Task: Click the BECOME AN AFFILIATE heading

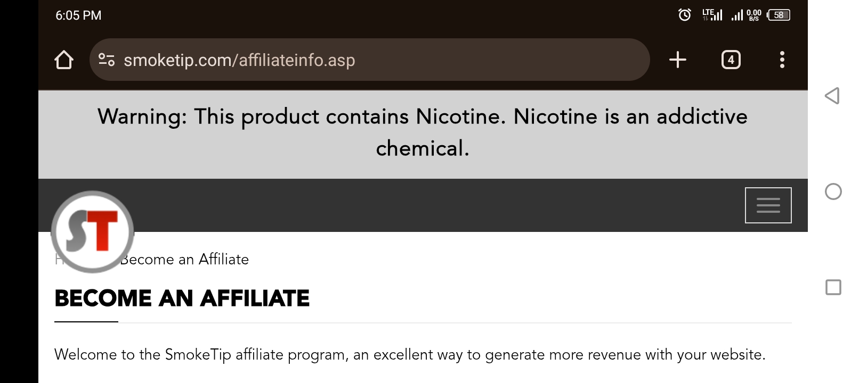Action: pos(182,298)
